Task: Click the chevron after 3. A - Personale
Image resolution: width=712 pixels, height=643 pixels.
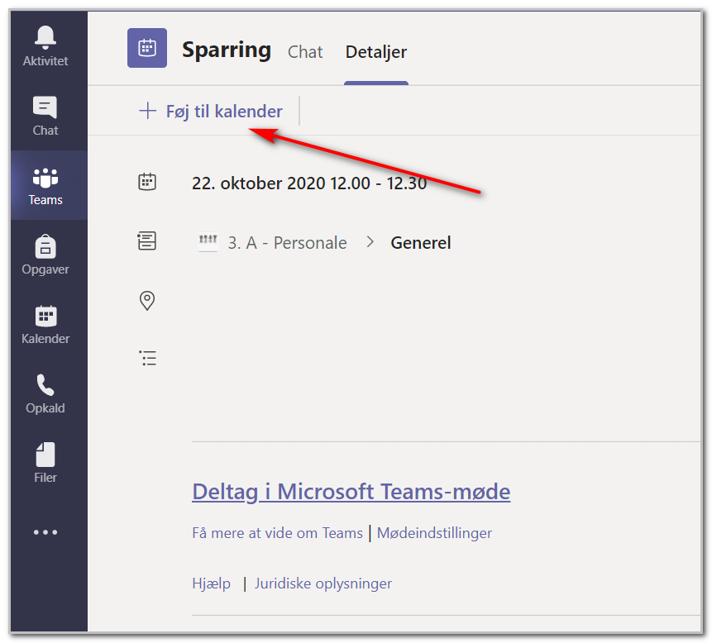Action: pyautogui.click(x=370, y=242)
